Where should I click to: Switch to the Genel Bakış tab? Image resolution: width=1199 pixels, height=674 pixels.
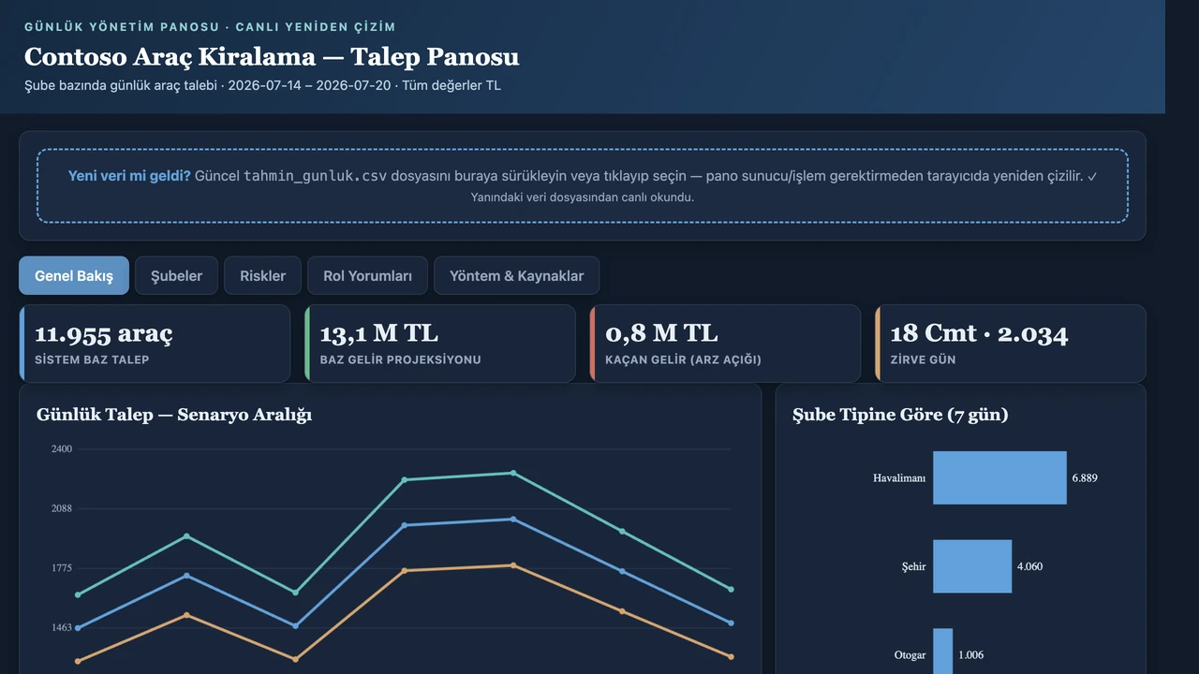[x=74, y=276]
